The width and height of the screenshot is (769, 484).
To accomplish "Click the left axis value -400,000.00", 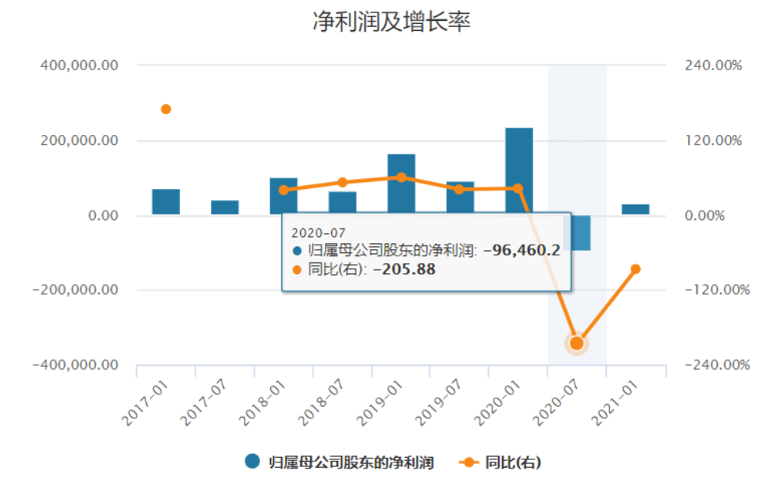I will [x=76, y=365].
